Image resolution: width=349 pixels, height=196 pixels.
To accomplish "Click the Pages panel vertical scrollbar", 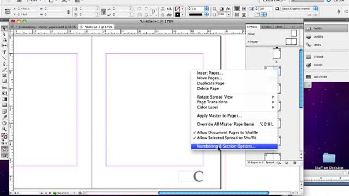I will click(301, 78).
